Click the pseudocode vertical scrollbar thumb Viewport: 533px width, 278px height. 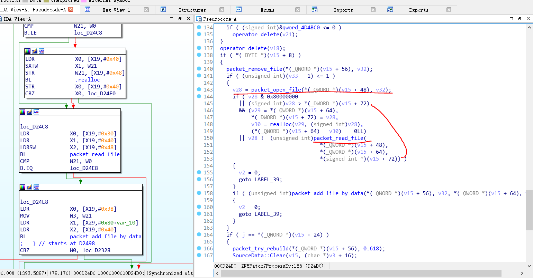530,210
